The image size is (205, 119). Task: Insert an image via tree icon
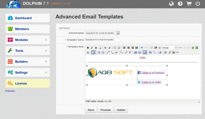click(x=193, y=48)
